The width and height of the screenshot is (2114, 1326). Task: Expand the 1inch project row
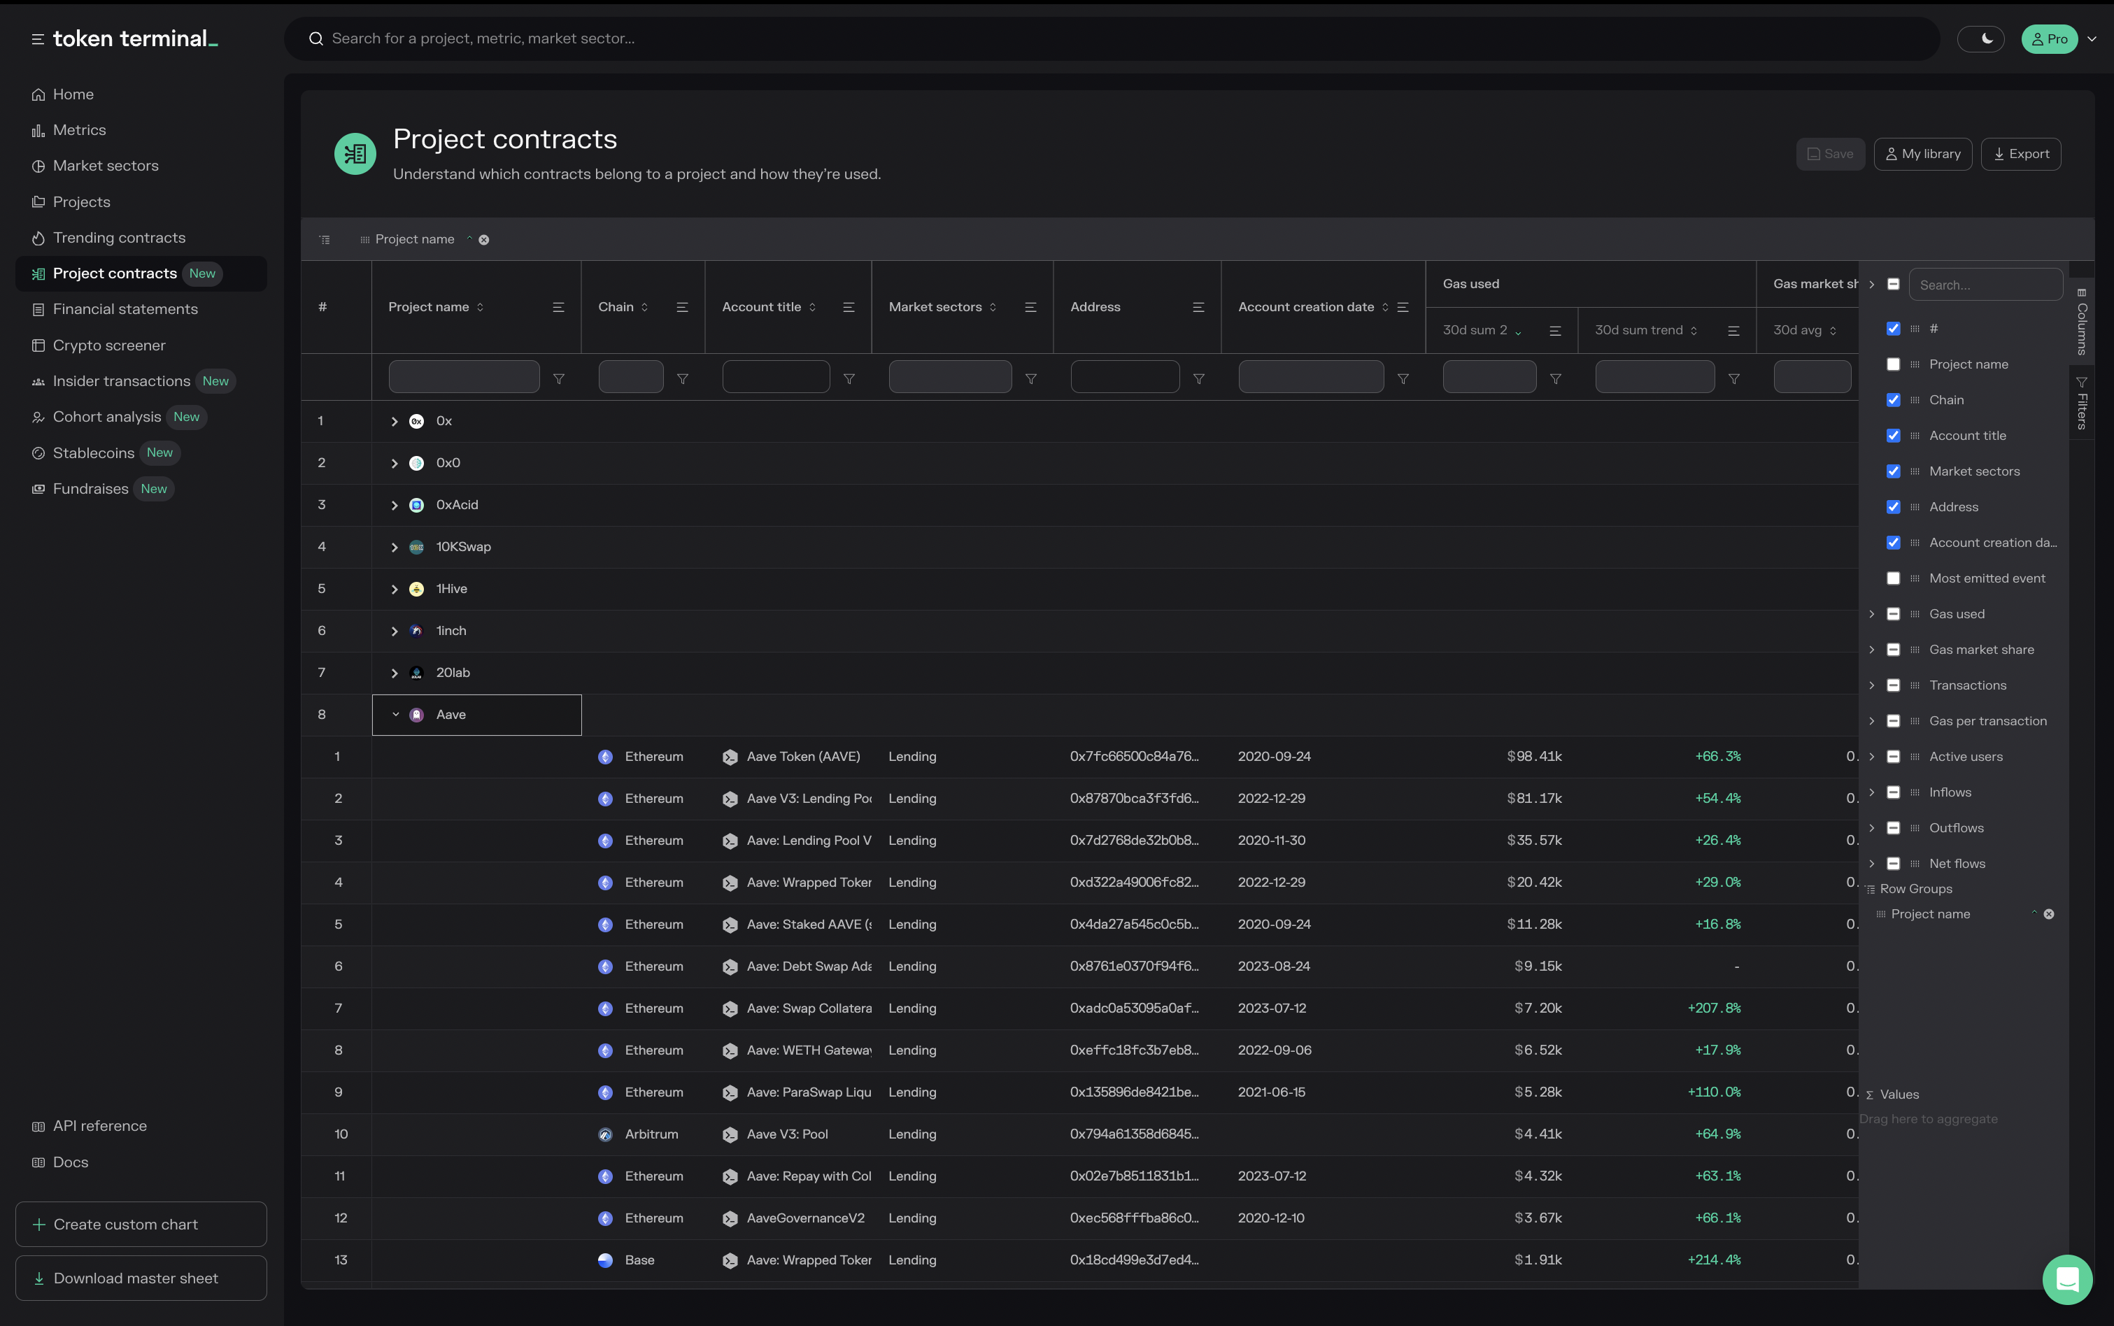tap(394, 631)
